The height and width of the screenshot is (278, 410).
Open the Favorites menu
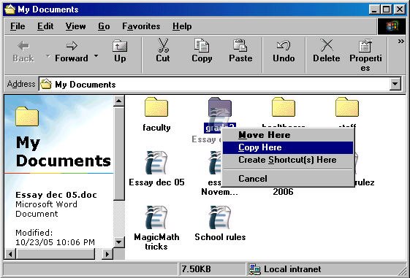141,26
